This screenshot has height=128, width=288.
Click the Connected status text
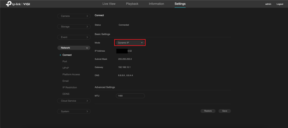pyautogui.click(x=124, y=25)
